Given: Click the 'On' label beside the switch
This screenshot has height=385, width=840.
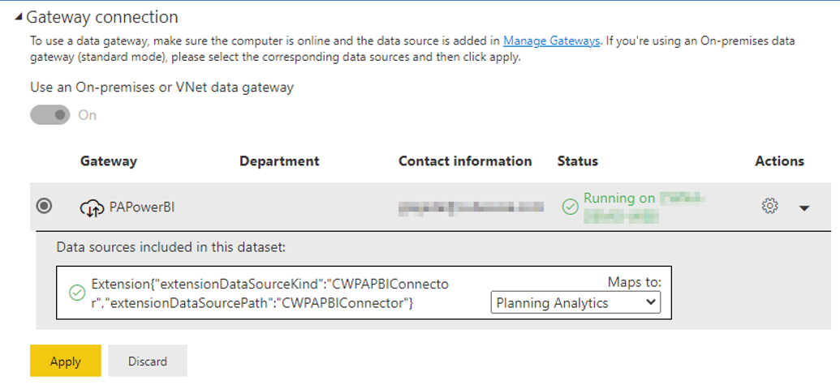Looking at the screenshot, I should [88, 115].
